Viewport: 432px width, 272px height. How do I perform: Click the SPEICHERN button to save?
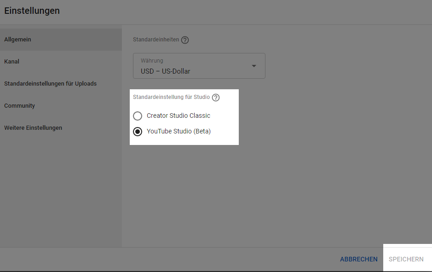click(x=406, y=260)
